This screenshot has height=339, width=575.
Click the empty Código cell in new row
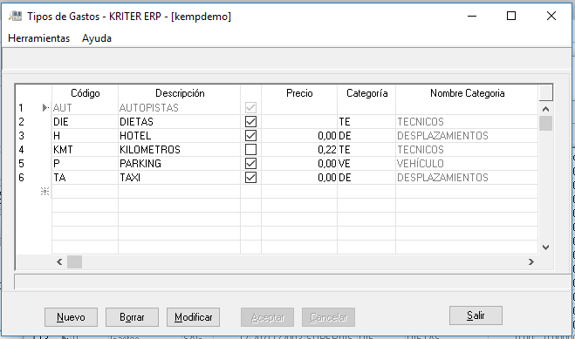86,191
